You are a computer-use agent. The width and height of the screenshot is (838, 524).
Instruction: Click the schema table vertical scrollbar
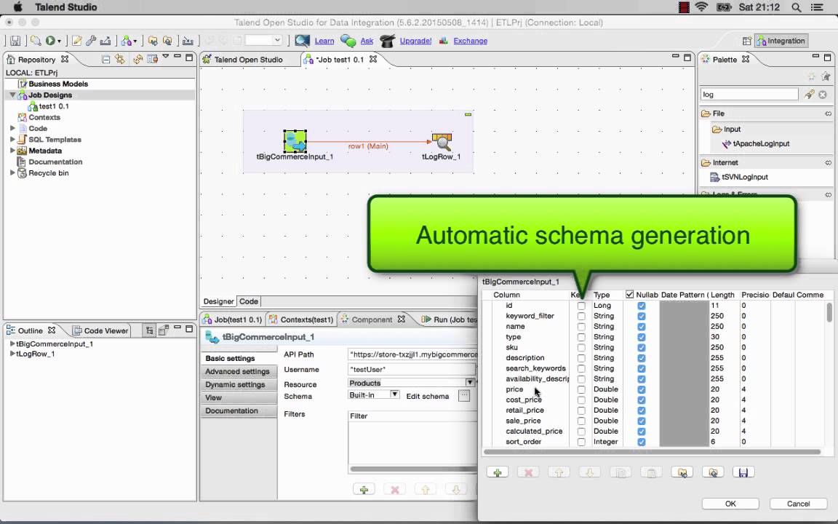pyautogui.click(x=829, y=312)
